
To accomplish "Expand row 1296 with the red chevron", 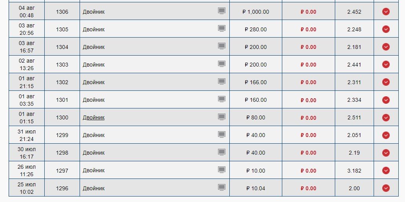I will [x=386, y=188].
